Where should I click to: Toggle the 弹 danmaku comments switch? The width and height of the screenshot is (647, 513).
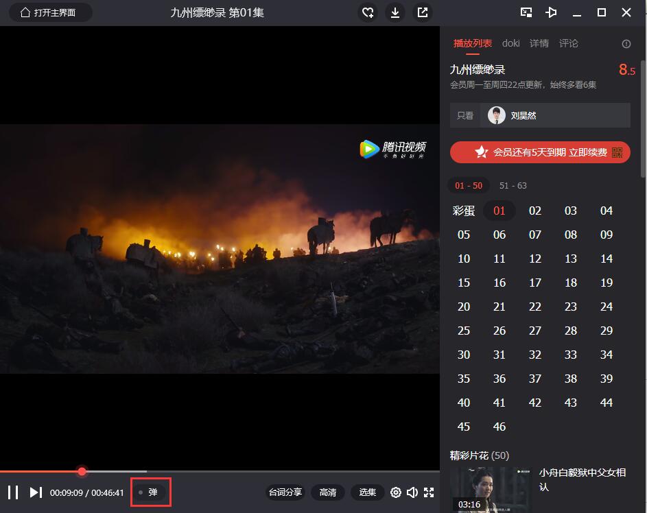click(150, 492)
